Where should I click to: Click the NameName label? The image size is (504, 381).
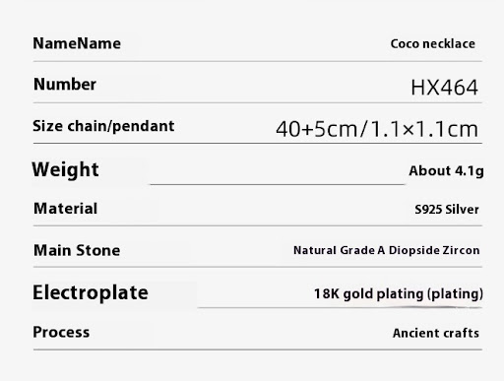[x=77, y=43]
